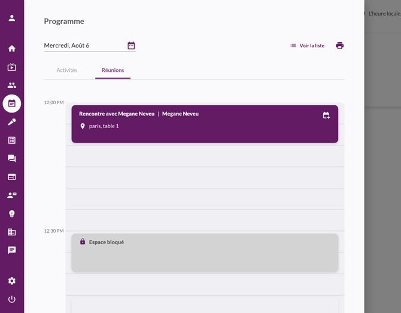Open the programme calendar icon in sidebar

[12, 104]
